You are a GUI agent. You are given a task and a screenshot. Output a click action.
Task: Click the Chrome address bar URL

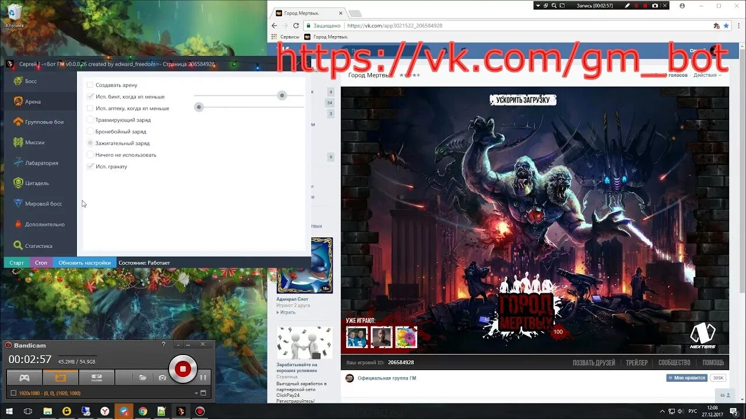pyautogui.click(x=395, y=26)
